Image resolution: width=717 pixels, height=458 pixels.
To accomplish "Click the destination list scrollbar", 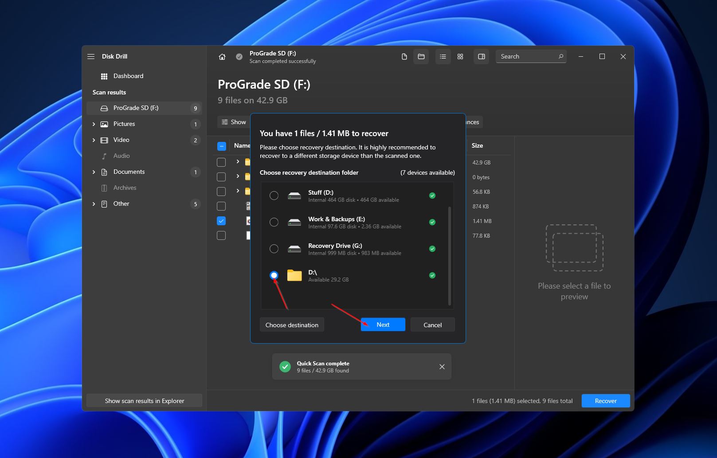I will pos(450,256).
